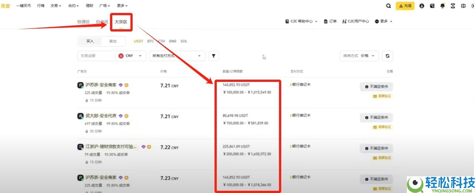Click the price 7.22 CNY
Screen dimensions: 475x193
pos(169,147)
